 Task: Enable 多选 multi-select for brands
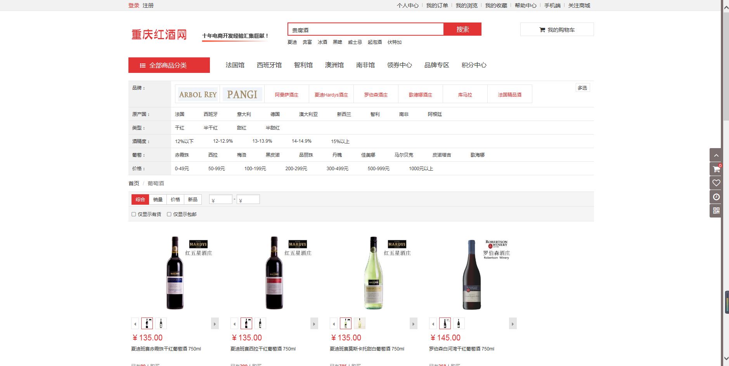582,88
